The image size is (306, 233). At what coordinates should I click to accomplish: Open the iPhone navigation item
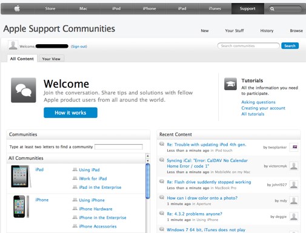pyautogui.click(x=149, y=8)
